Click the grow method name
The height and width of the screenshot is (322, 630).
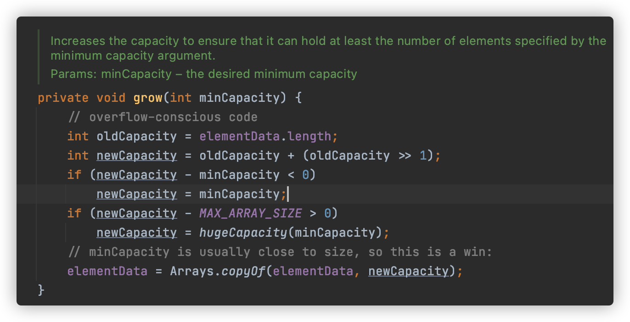pos(148,98)
